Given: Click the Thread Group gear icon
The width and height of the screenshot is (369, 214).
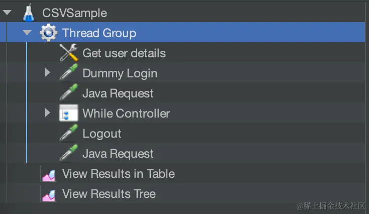Looking at the screenshot, I should [x=49, y=33].
